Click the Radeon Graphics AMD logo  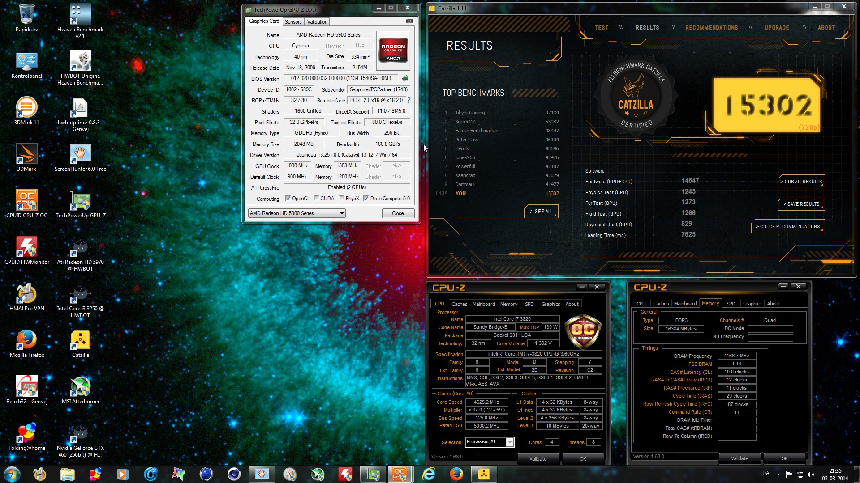[393, 51]
